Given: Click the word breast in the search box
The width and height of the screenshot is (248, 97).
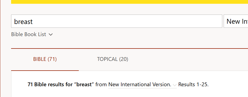Looking at the screenshot, I should coord(23,21).
